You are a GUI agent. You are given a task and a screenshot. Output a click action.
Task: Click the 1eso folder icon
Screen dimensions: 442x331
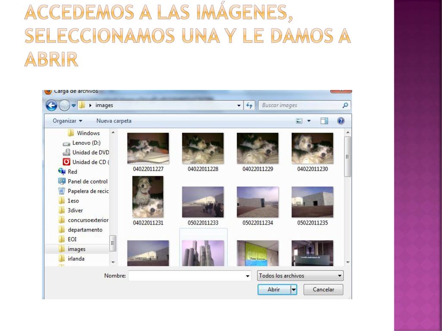point(62,201)
